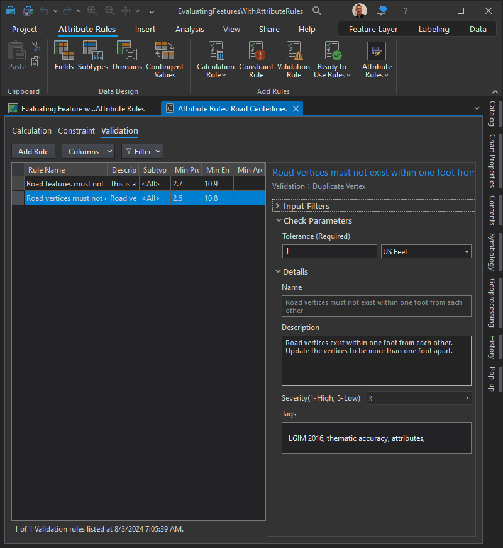This screenshot has width=503, height=548.
Task: Switch to the Constraint tab
Action: (76, 131)
